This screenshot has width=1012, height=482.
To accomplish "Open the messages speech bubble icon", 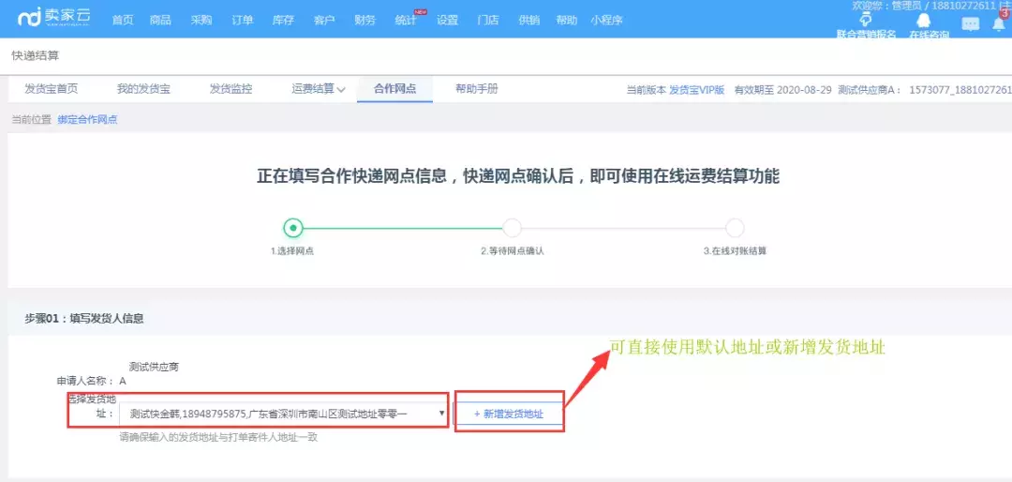I will 970,24.
